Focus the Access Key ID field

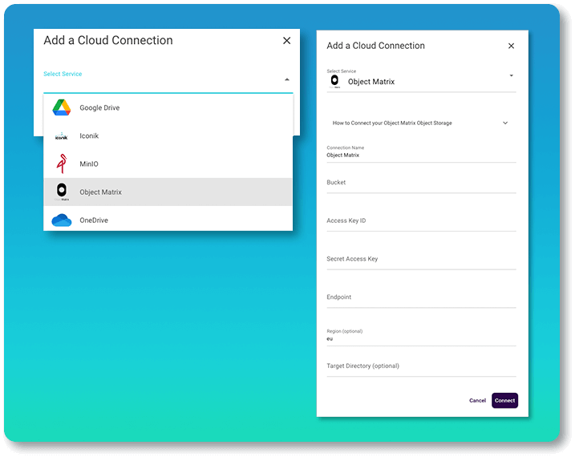pyautogui.click(x=421, y=221)
